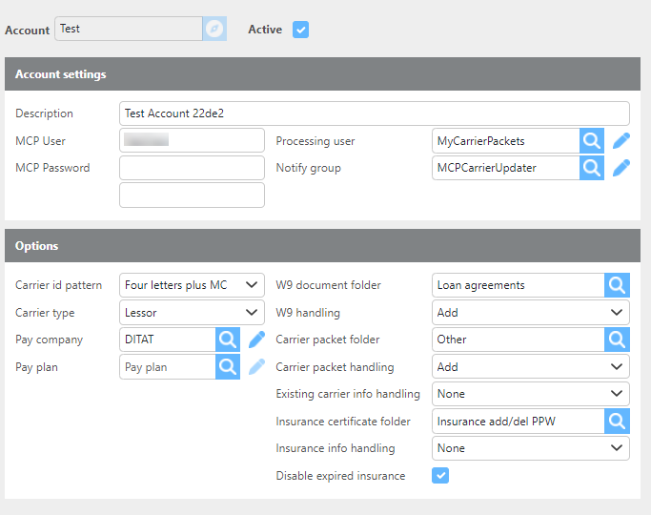Click the MCP Password field
The height and width of the screenshot is (515, 651).
tap(192, 168)
